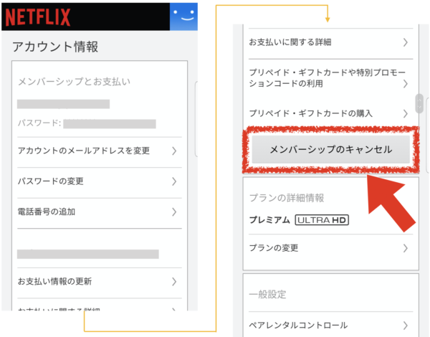Click chevron beside アカウントのメールアドレスを変更
This screenshot has width=430, height=337.
point(174,151)
